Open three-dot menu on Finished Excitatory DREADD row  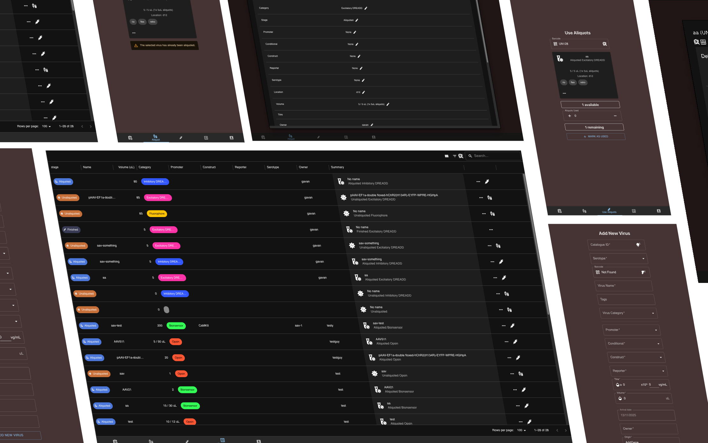[x=491, y=230]
